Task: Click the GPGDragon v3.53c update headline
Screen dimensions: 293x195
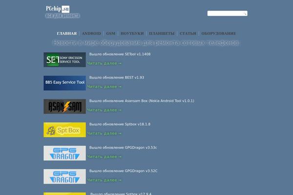Action: [123, 147]
